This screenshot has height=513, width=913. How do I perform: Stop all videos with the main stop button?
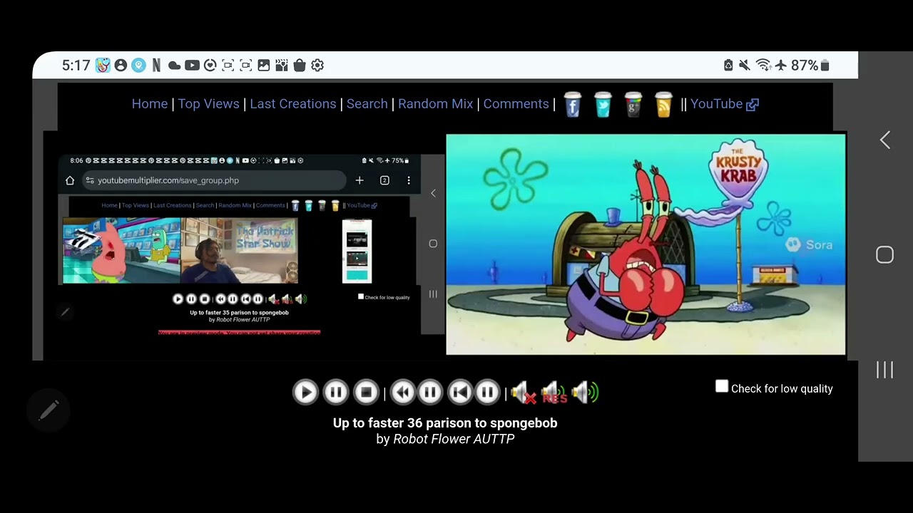click(x=366, y=392)
